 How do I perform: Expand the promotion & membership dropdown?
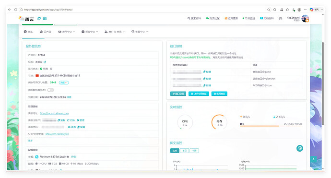click(115, 32)
